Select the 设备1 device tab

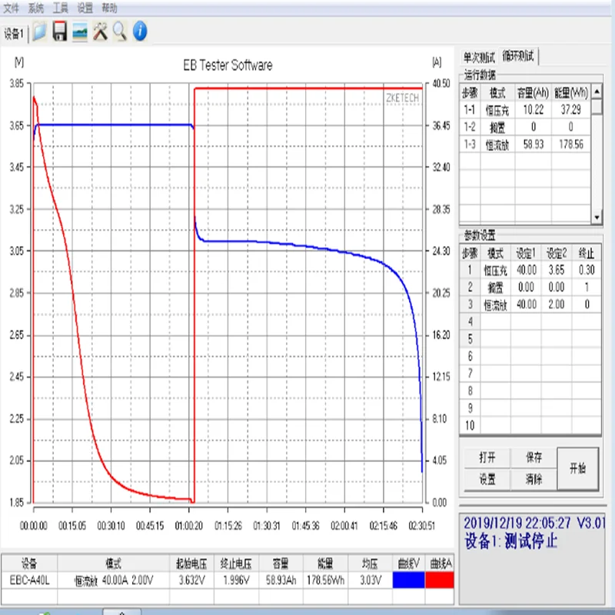[x=14, y=34]
